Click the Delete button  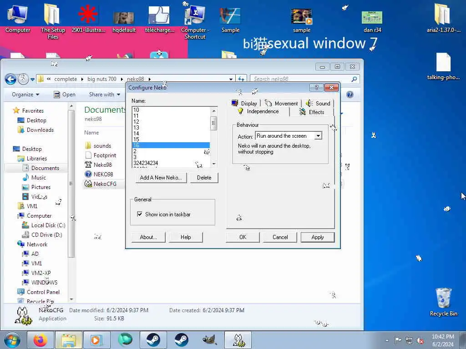204,178
